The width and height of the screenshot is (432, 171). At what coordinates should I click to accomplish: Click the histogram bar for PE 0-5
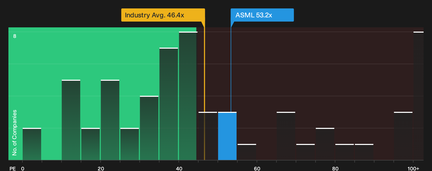(x=32, y=144)
